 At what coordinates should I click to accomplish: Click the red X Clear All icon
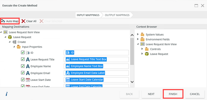[23, 21]
